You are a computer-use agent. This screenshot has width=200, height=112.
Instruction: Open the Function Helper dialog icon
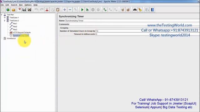[147, 10]
